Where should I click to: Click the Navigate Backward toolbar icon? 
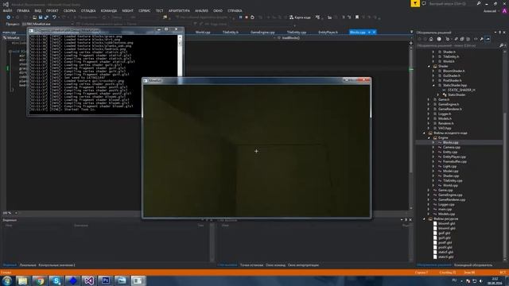[8, 17]
